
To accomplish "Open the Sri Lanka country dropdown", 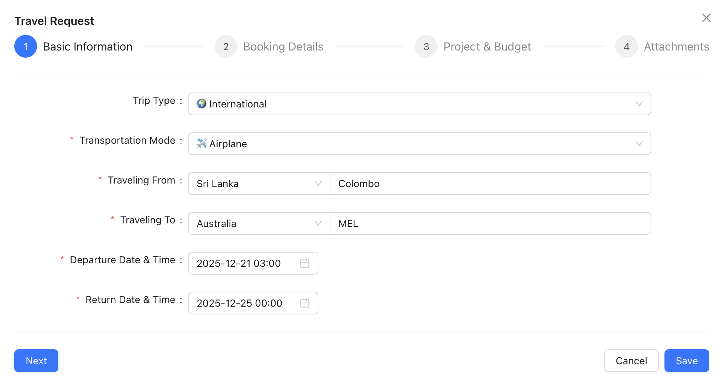I will tap(259, 184).
